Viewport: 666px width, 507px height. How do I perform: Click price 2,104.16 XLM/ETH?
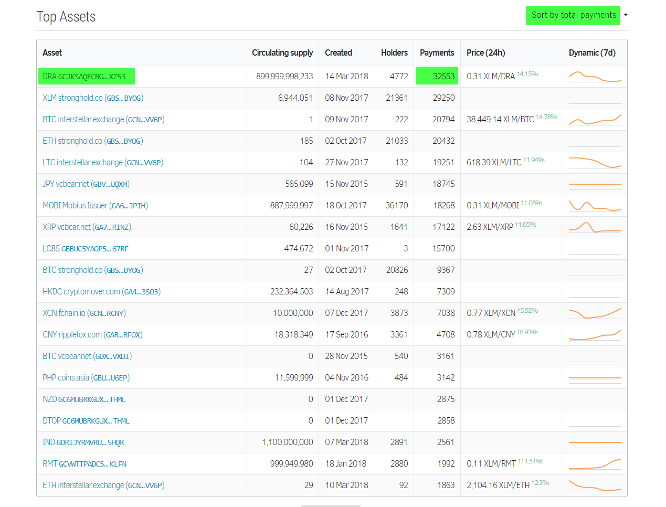click(x=498, y=485)
